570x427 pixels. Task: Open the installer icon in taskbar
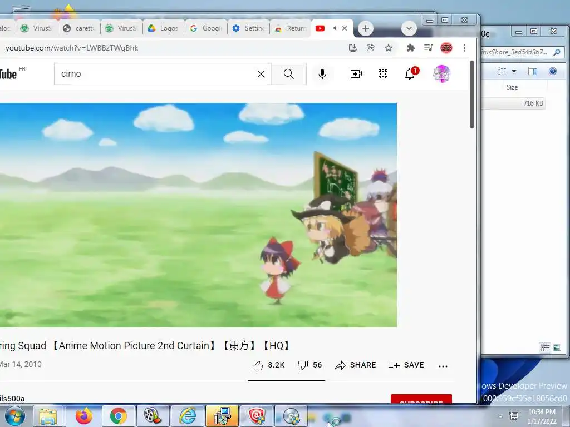coord(222,416)
